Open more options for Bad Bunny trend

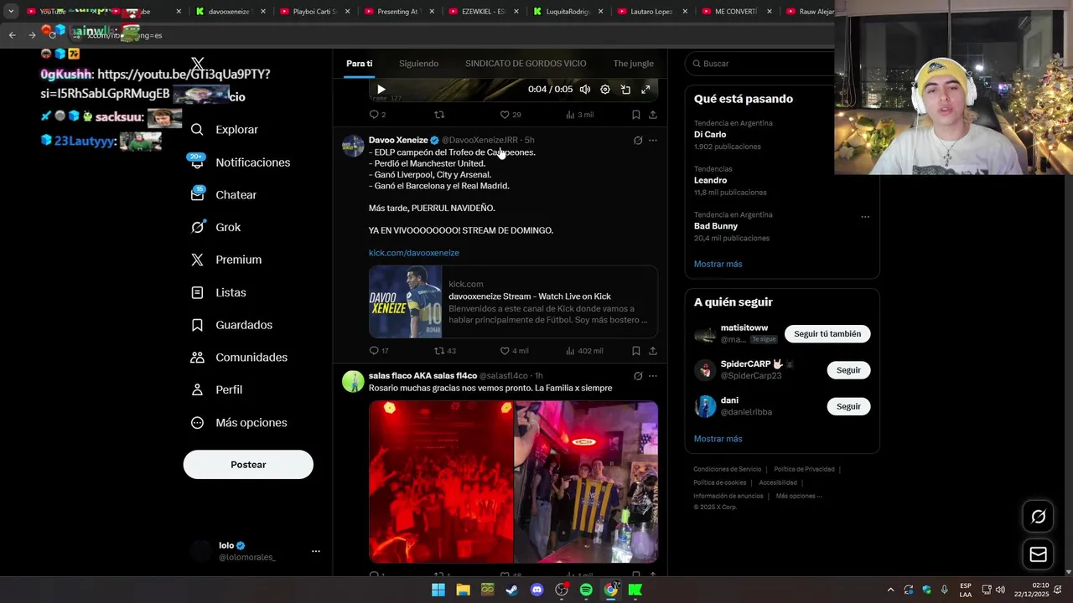point(865,217)
